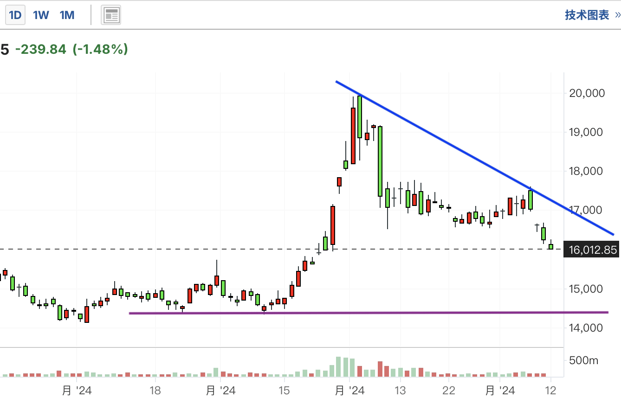621x398 pixels.
Task: Click the 16,012.85 current price label
Action: (592, 250)
